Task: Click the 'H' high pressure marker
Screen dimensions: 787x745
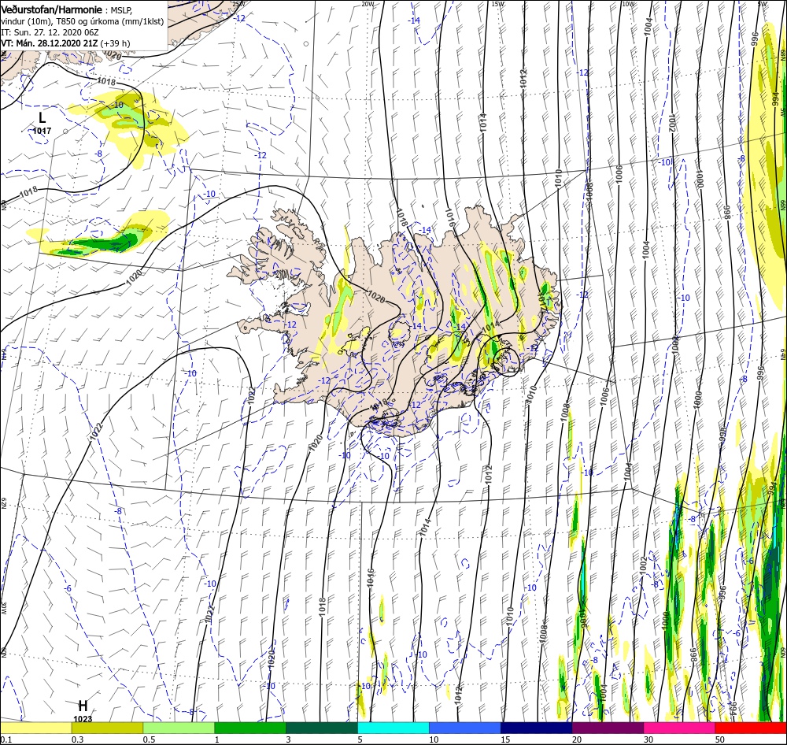Action: coord(83,706)
